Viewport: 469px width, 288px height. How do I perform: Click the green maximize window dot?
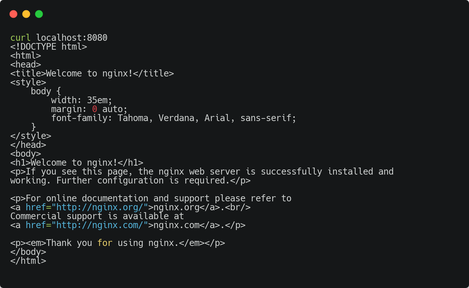pos(39,14)
